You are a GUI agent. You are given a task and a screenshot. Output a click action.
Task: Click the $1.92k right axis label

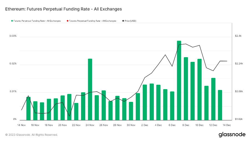point(239,119)
